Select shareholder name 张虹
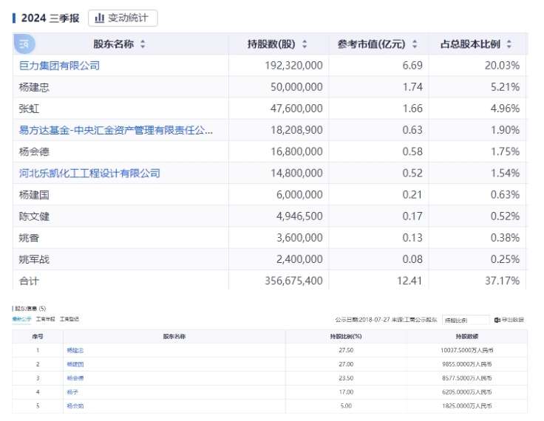 tap(29, 109)
